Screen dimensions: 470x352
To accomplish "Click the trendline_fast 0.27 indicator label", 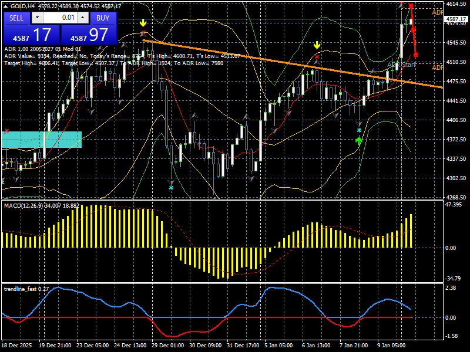I will coord(26,289).
